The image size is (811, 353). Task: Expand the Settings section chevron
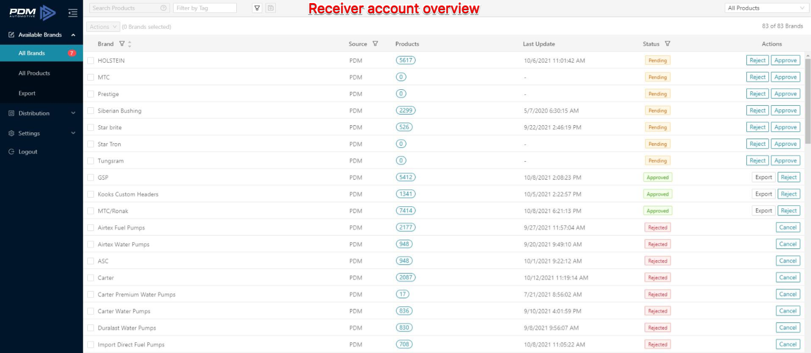coord(73,133)
